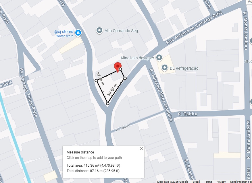This screenshot has height=183, width=252.
Task: Open the Privacy link in the footer
Action: [221, 182]
